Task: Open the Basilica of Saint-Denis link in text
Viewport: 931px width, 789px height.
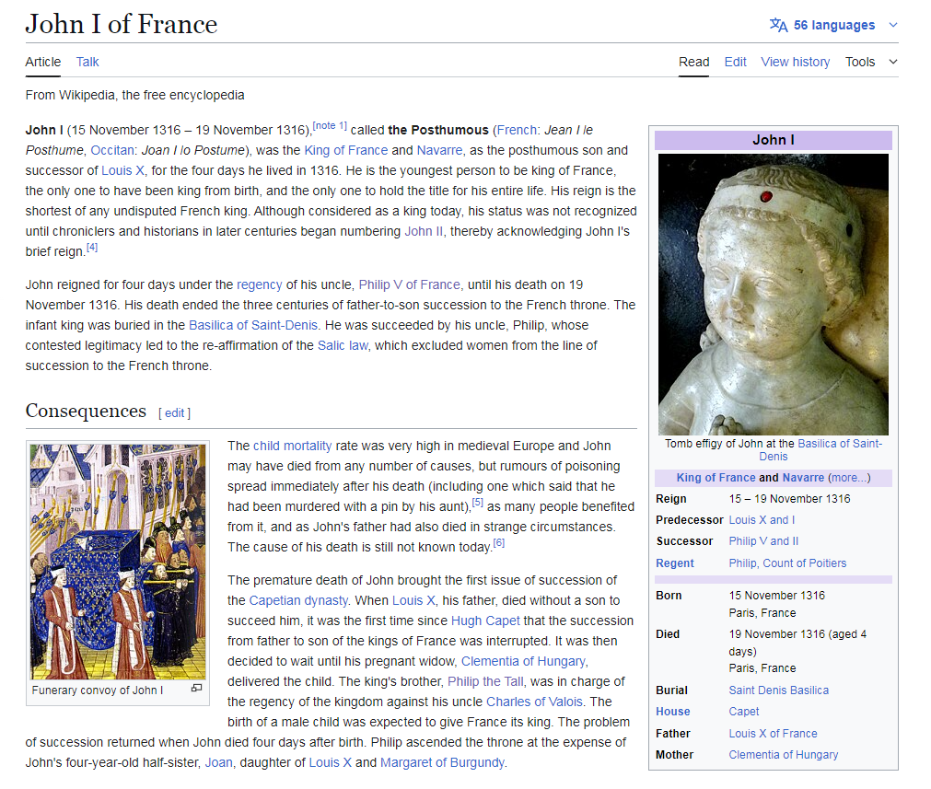Action: click(253, 325)
